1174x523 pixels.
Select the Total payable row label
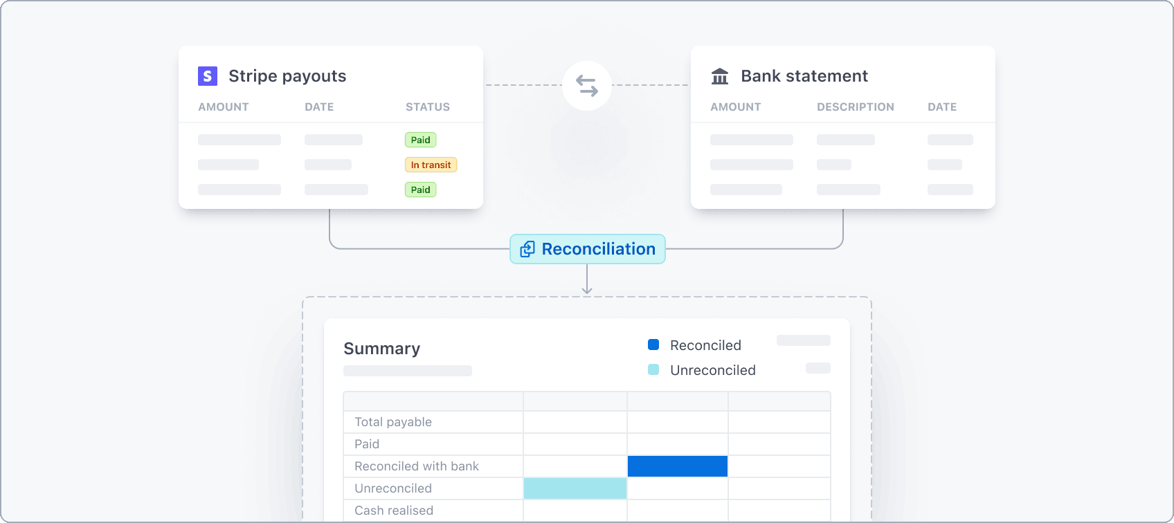[393, 422]
